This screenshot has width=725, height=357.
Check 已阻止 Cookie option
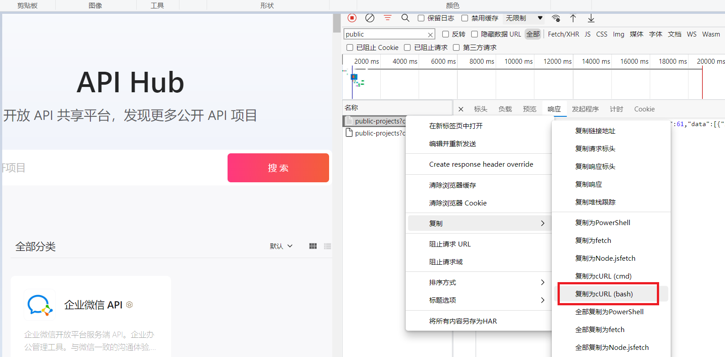point(350,48)
